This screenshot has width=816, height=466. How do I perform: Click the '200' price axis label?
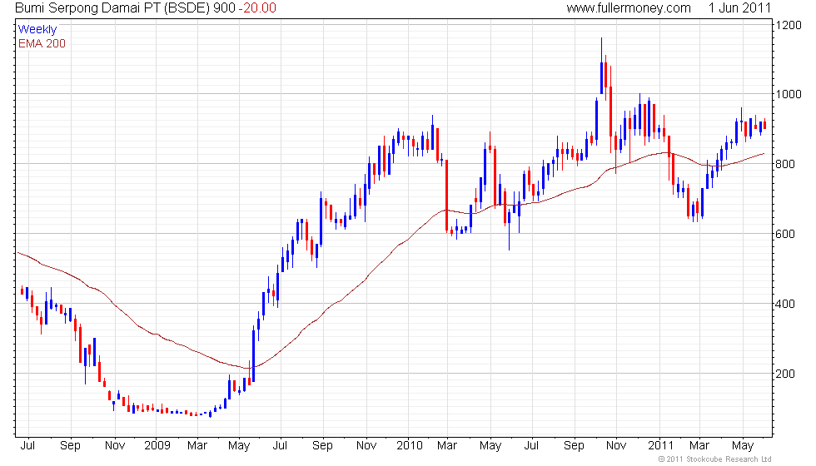click(x=786, y=374)
